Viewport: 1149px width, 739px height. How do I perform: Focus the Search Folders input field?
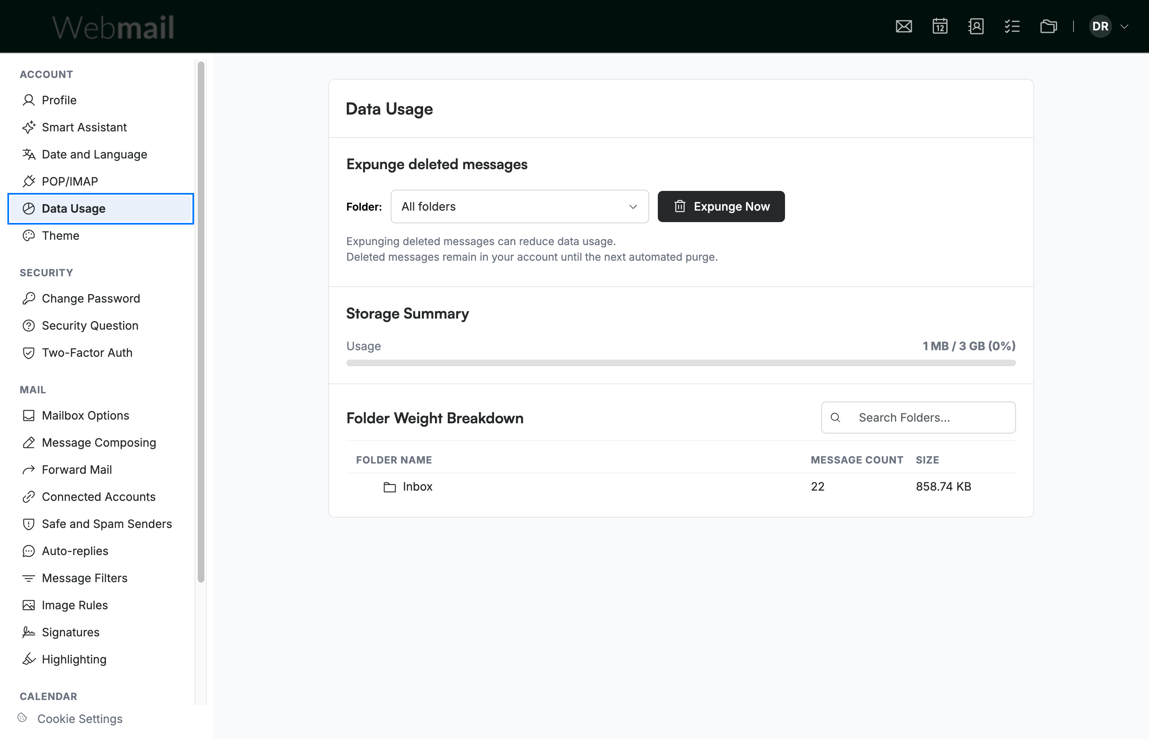pyautogui.click(x=918, y=418)
